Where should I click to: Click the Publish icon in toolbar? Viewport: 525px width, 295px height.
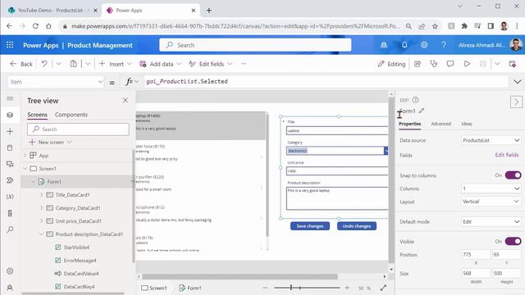tap(512, 64)
